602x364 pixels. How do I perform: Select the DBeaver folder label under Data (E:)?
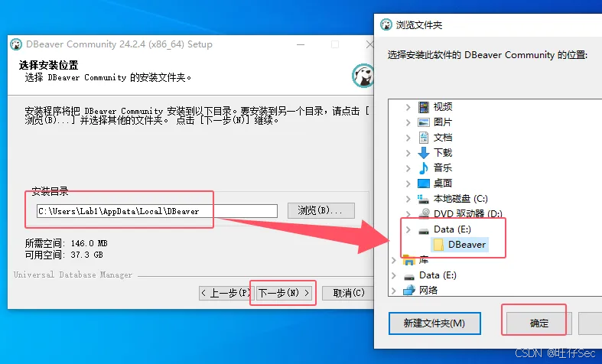(x=467, y=245)
